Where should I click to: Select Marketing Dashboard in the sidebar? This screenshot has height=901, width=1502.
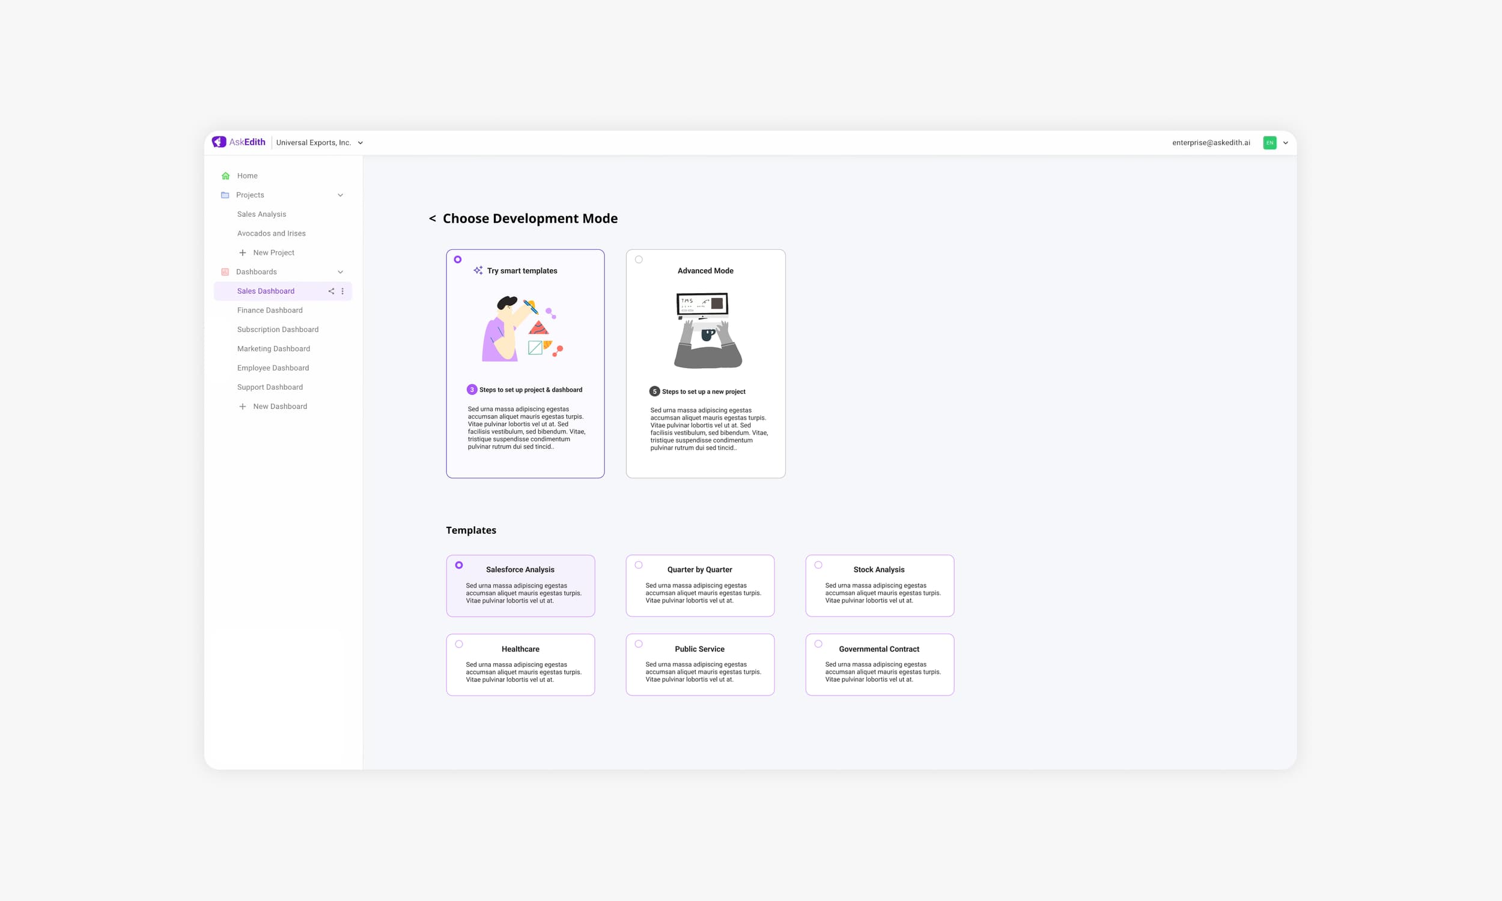tap(273, 348)
